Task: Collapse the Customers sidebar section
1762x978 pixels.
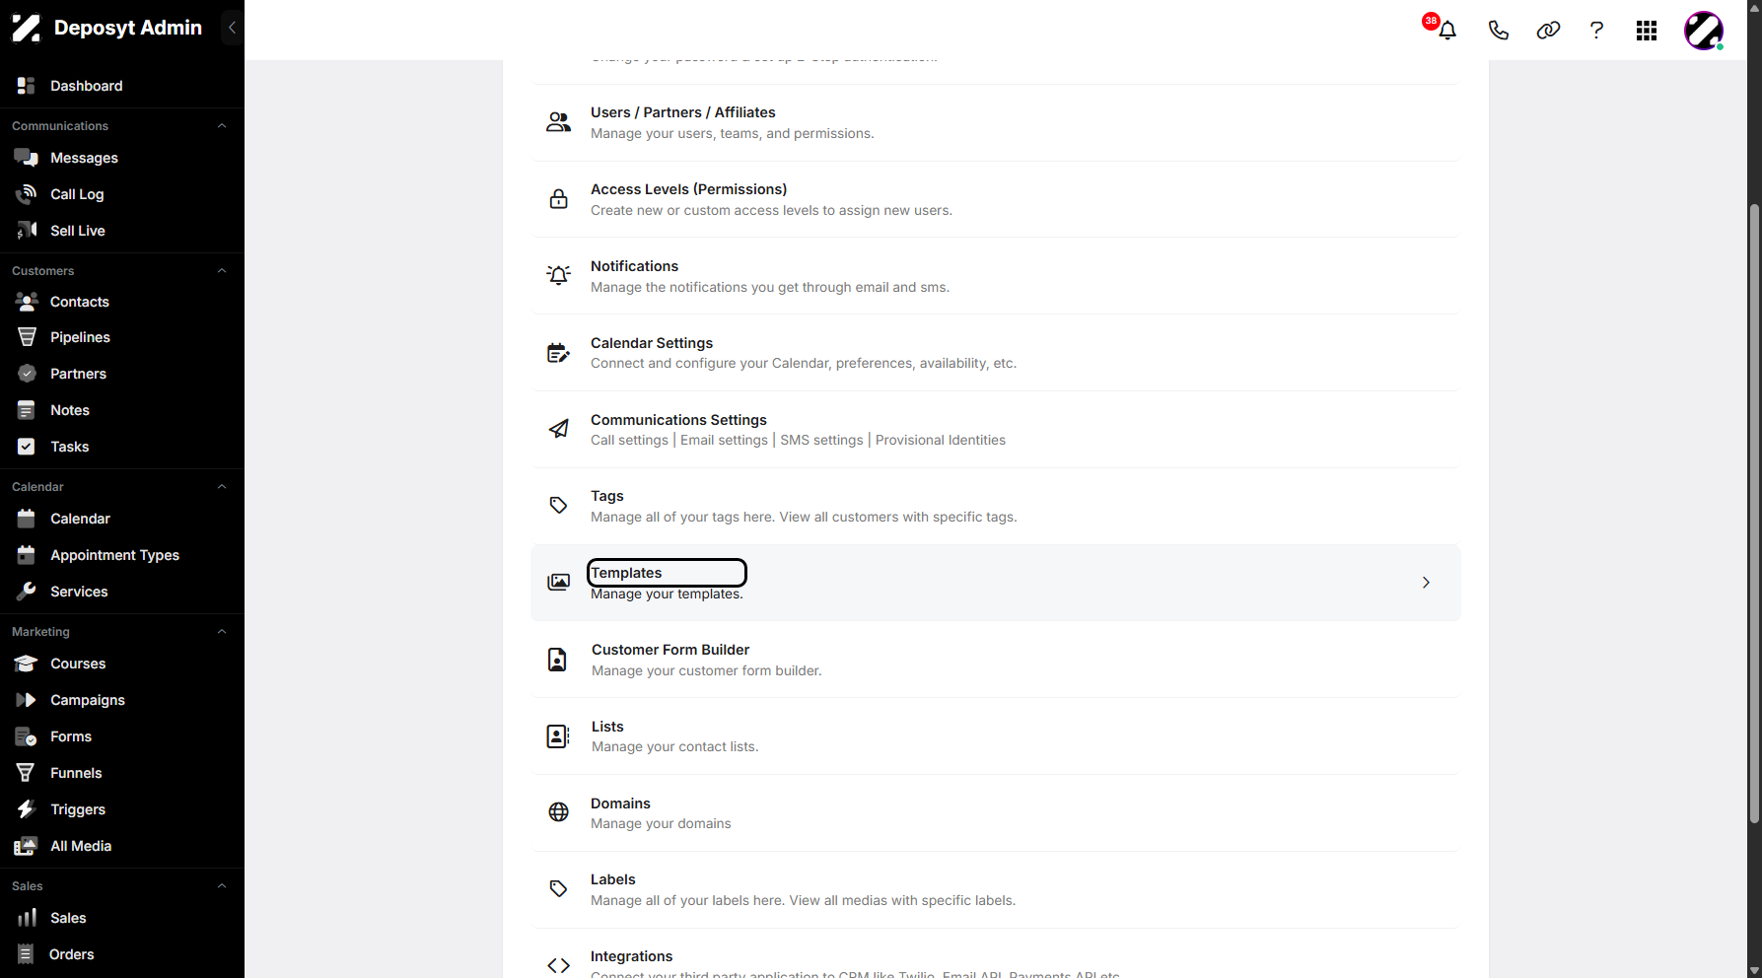Action: click(222, 271)
